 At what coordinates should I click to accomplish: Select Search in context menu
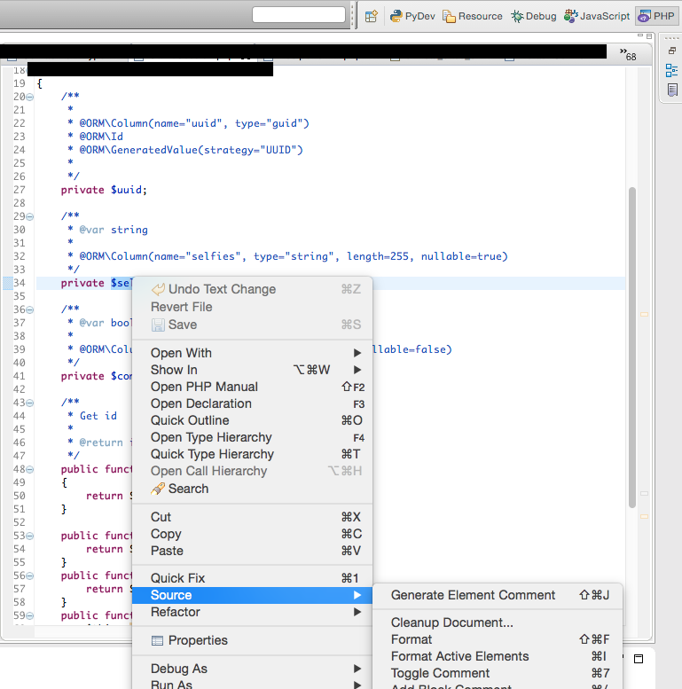click(252, 489)
